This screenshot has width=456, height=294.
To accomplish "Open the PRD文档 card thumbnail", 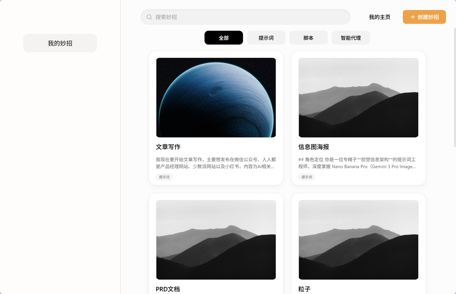I will pos(216,240).
